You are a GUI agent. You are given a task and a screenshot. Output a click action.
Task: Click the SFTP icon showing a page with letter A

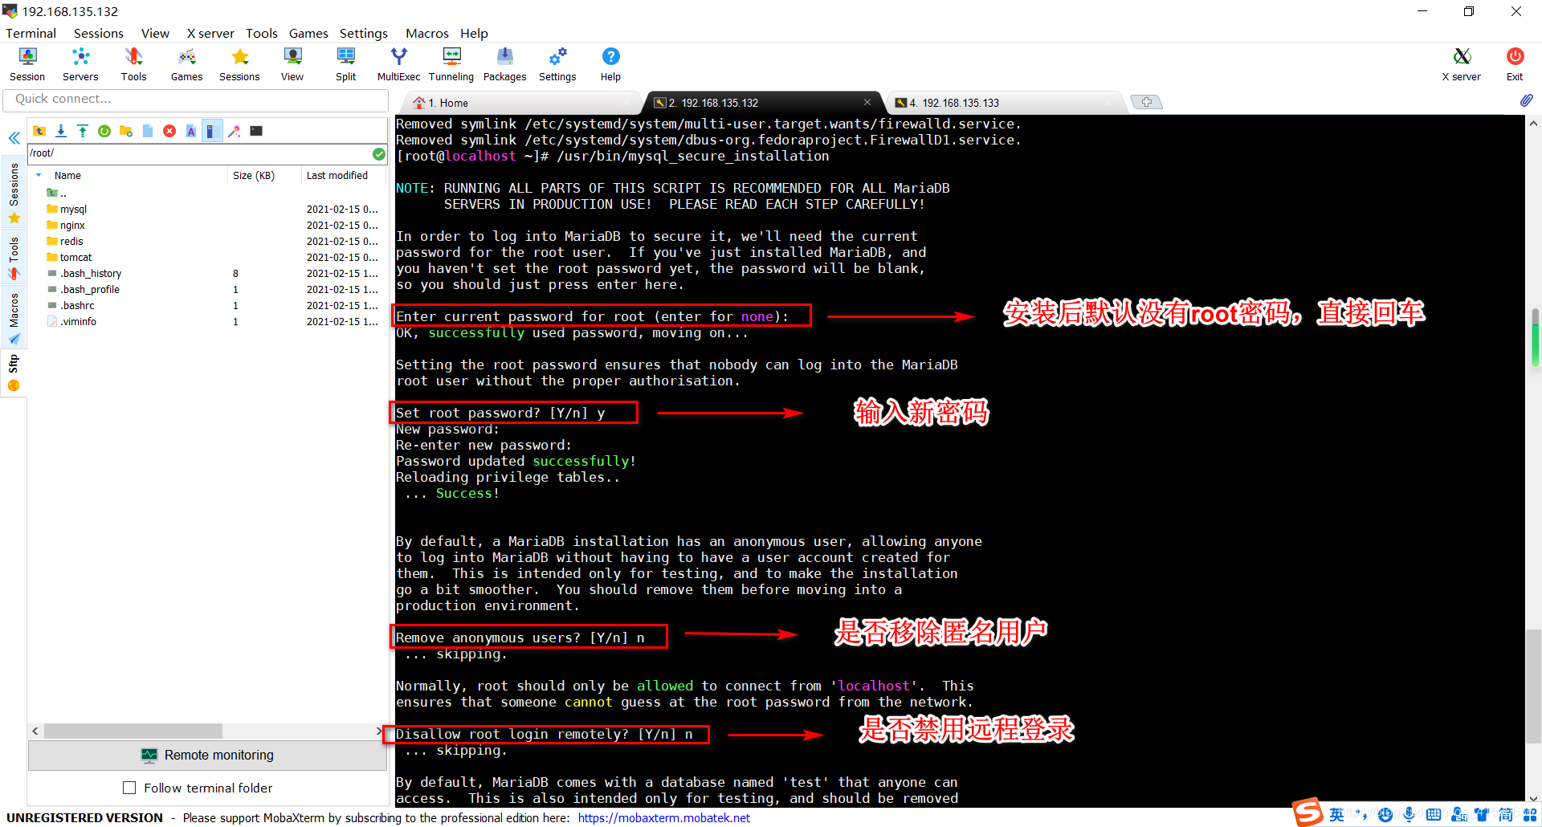click(191, 131)
